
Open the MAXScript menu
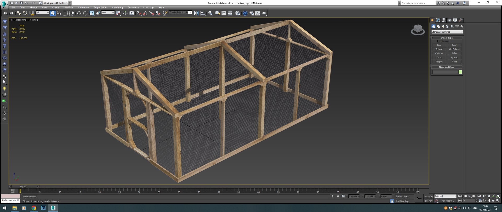(149, 8)
